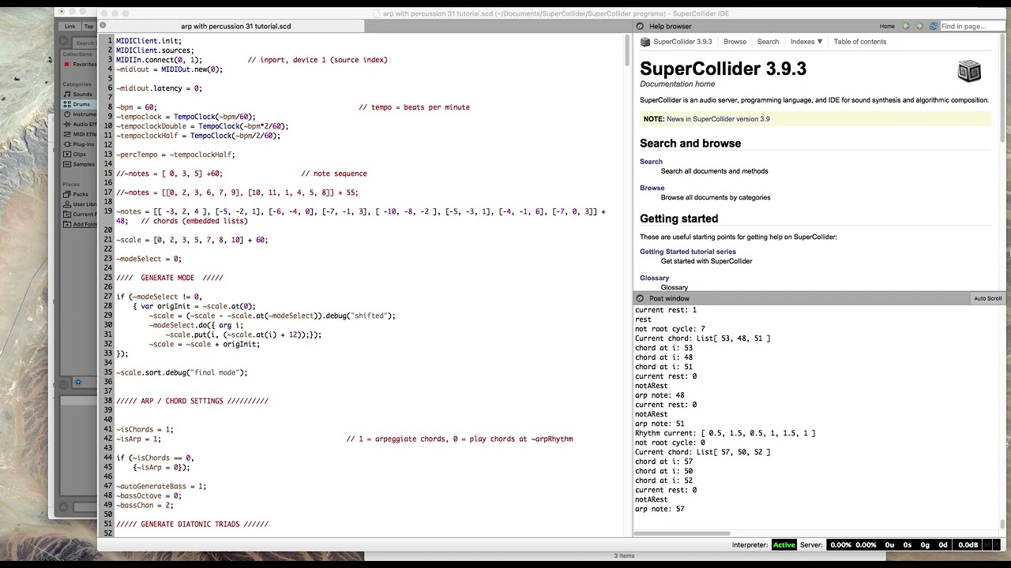Open the Help browser dock menu icon
The width and height of the screenshot is (1011, 568).
[640, 26]
